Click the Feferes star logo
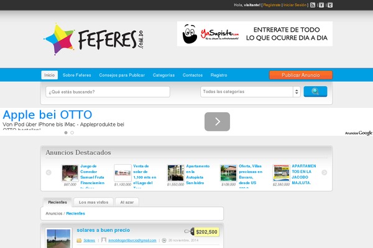Viewport: 373px width, 248px height. (60, 39)
